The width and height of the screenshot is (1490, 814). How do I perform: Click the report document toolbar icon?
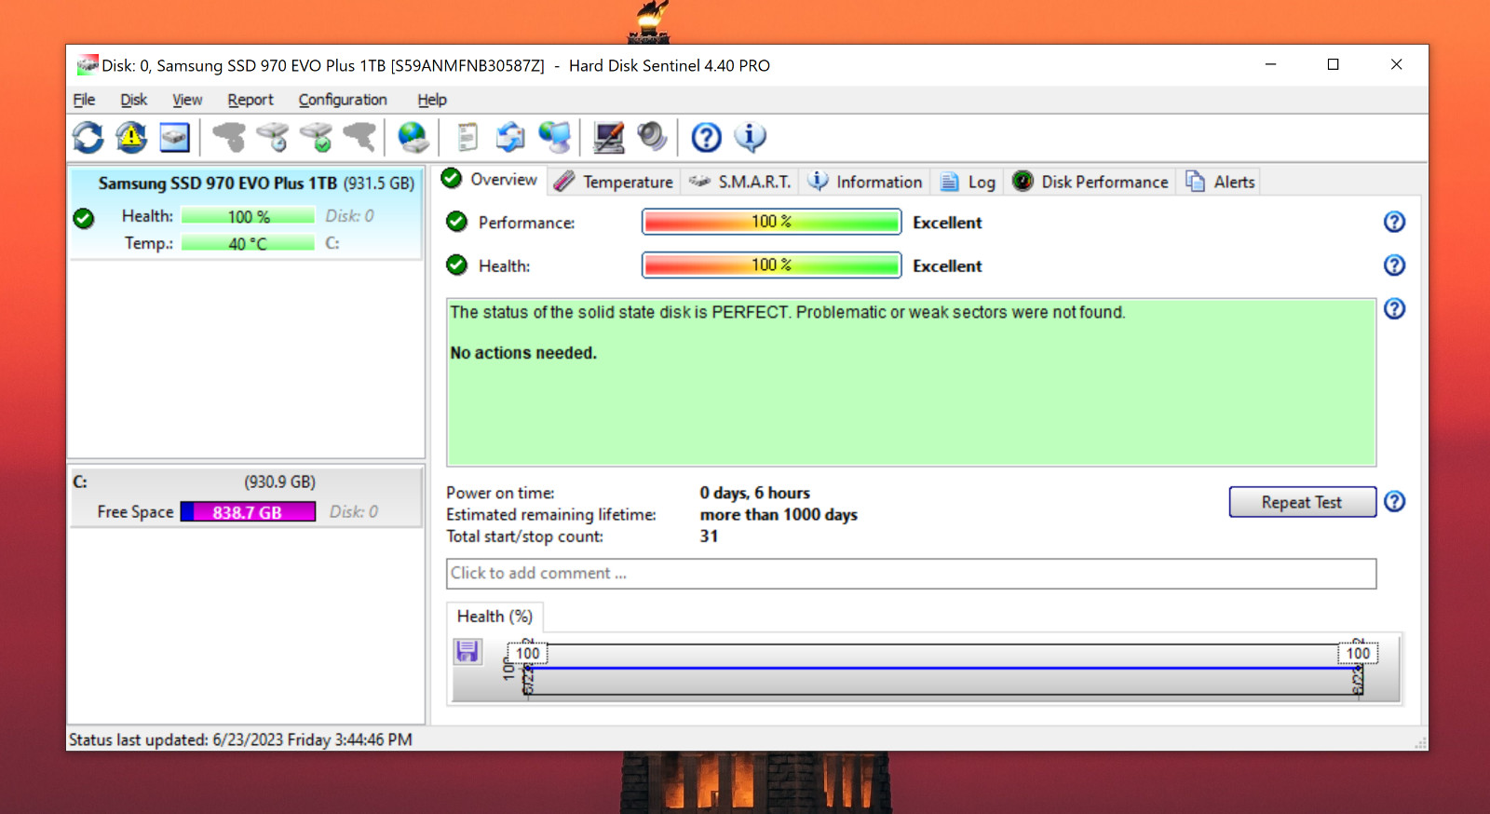pyautogui.click(x=467, y=138)
